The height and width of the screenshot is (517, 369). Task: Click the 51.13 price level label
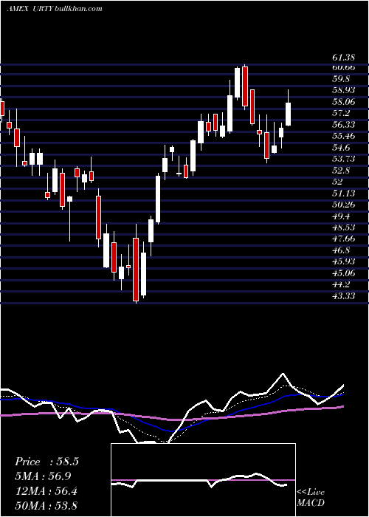click(343, 194)
